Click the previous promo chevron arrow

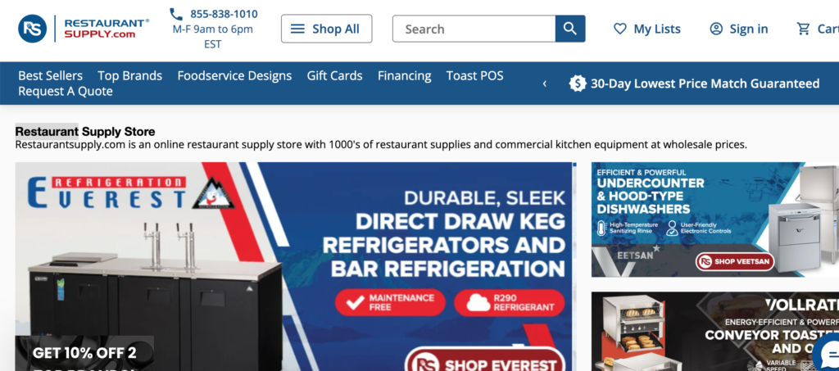coord(545,84)
